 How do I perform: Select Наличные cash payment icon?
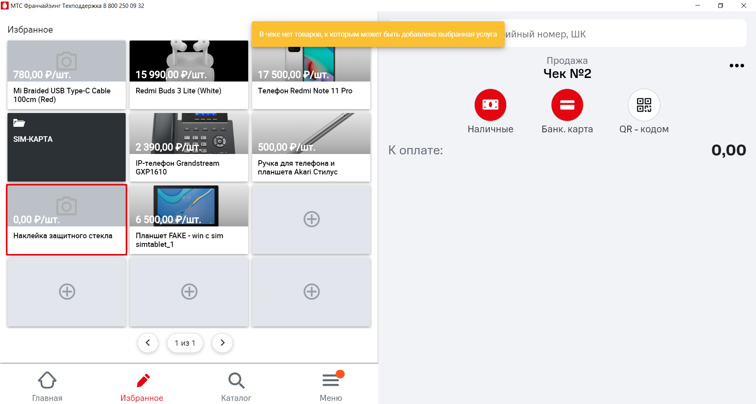tap(490, 105)
